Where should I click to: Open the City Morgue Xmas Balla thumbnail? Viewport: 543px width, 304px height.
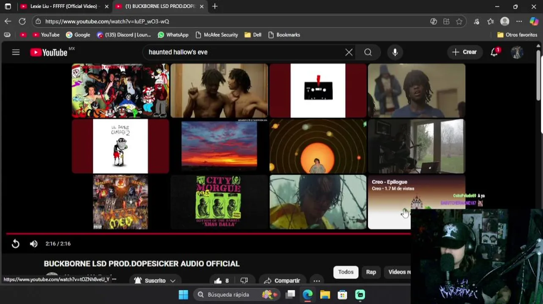coord(219,202)
